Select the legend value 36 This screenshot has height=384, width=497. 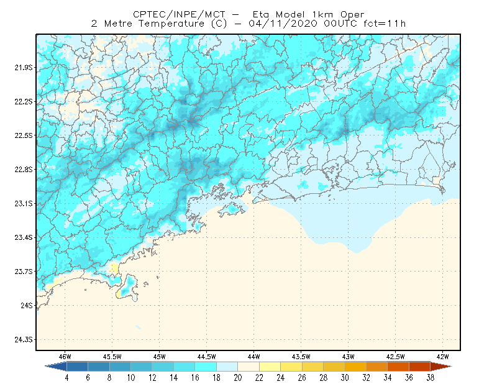point(409,378)
